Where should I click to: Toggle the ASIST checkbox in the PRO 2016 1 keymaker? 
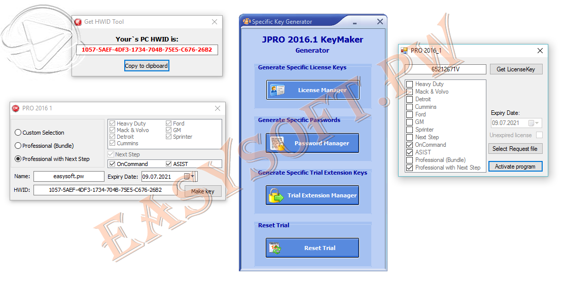168,164
